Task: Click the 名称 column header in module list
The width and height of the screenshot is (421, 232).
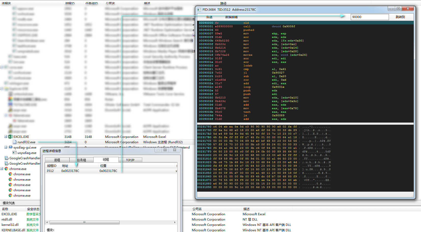Action: [5, 209]
